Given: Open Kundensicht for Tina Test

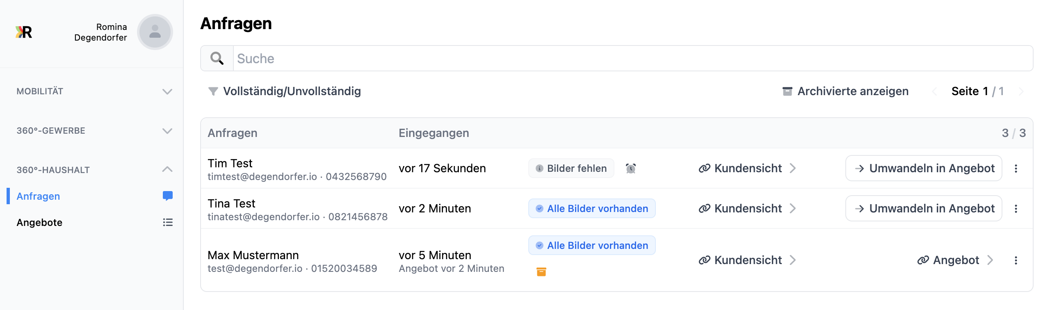Looking at the screenshot, I should (x=747, y=209).
